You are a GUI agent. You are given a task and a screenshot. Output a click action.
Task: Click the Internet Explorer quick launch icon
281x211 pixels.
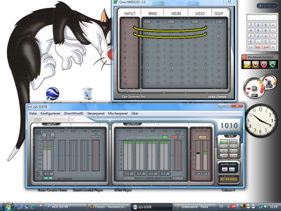[x=33, y=207]
